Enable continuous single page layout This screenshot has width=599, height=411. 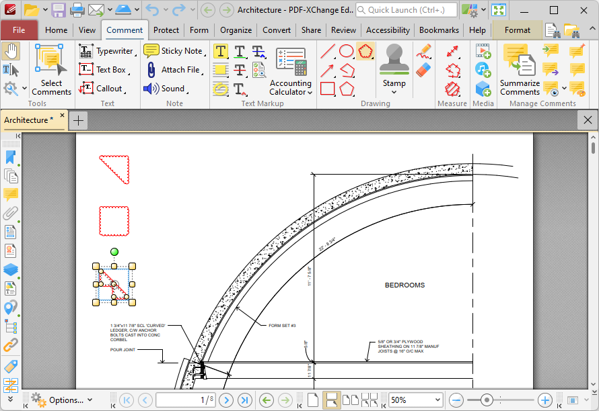pos(331,400)
